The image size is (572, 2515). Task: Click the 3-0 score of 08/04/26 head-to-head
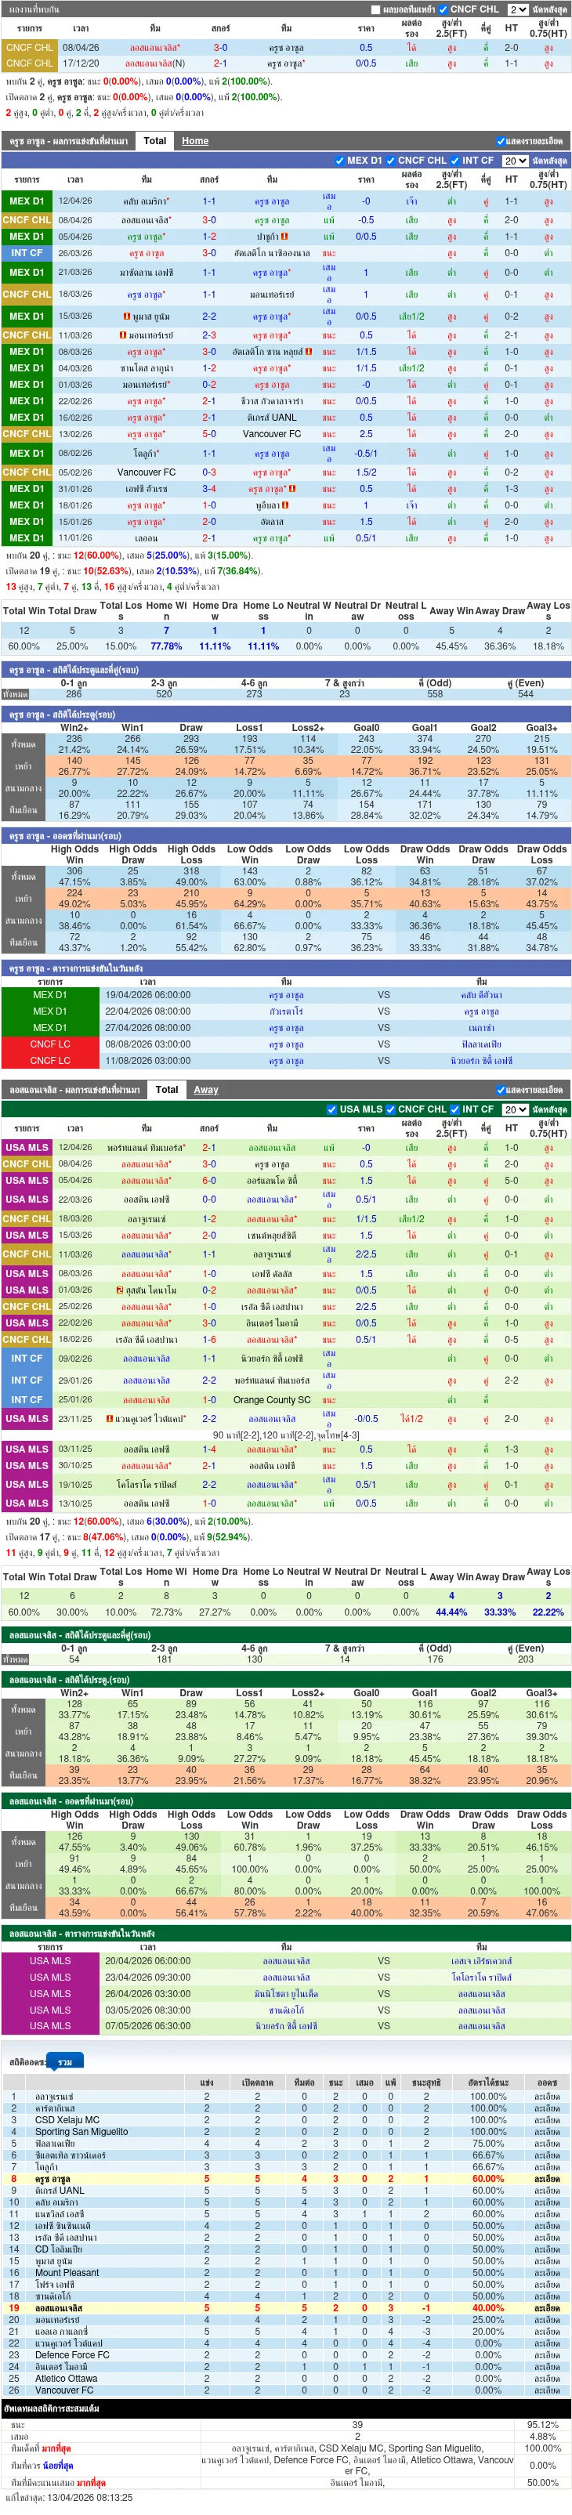pos(221,47)
